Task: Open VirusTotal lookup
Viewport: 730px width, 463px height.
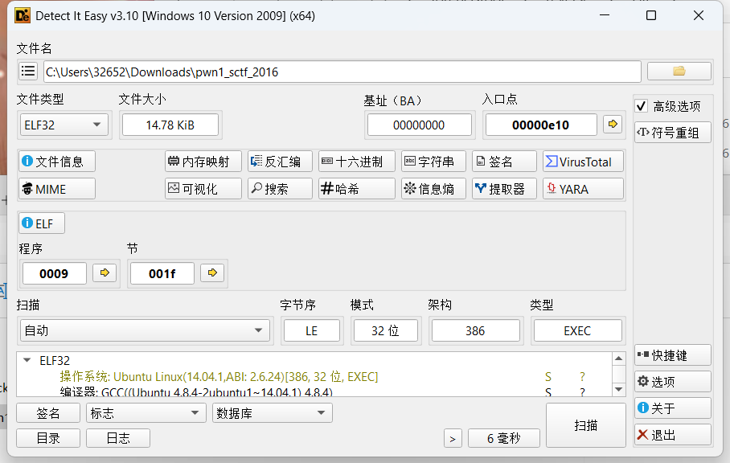Action: click(x=584, y=162)
